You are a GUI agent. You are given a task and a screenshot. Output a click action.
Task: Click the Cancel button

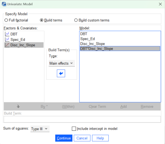[82, 138]
